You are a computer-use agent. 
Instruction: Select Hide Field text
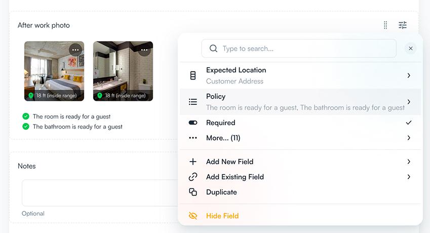pyautogui.click(x=222, y=216)
